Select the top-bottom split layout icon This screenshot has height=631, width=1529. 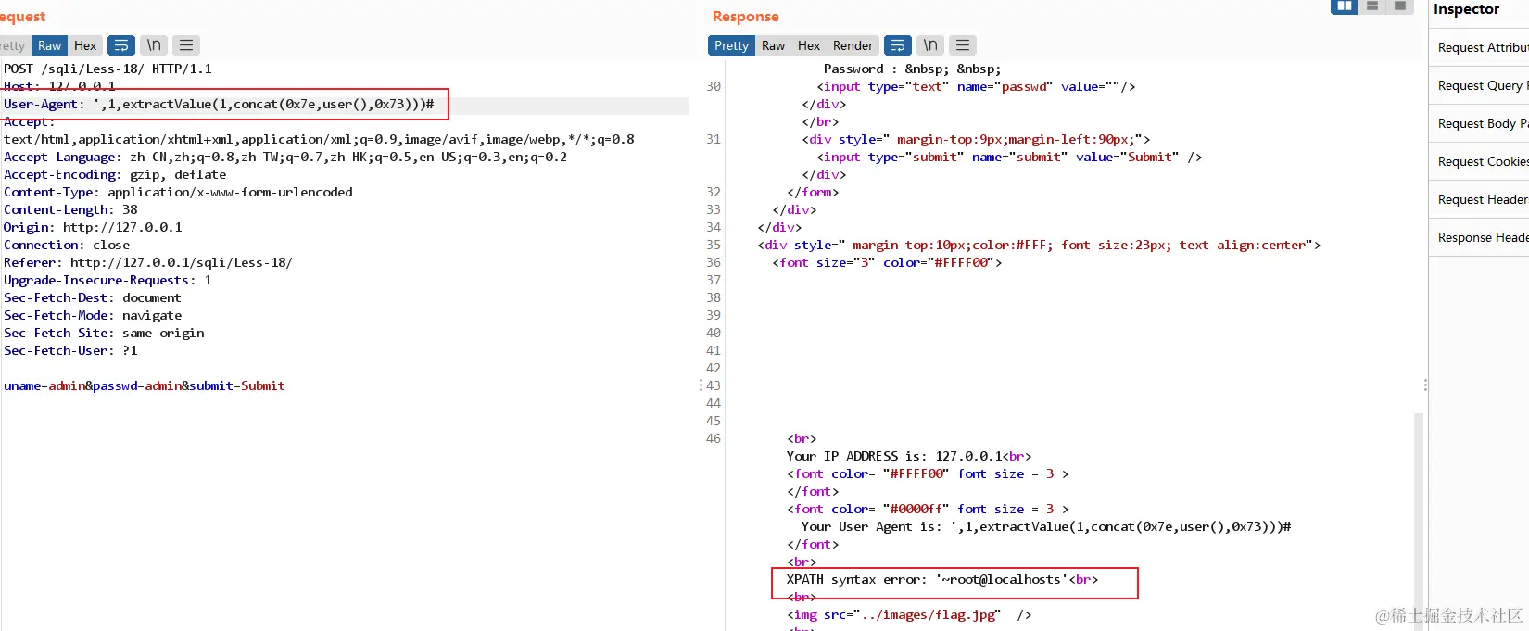(x=1372, y=6)
